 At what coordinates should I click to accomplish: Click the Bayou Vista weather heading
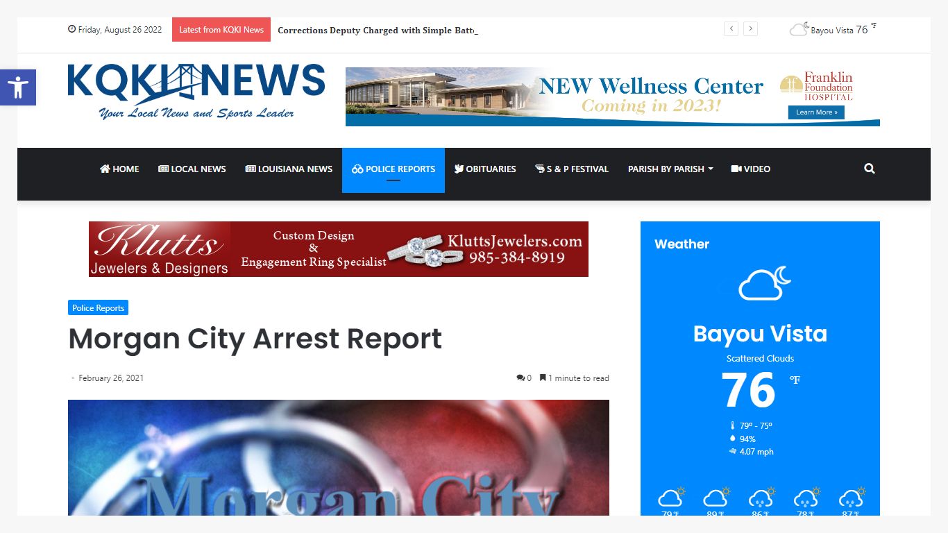[x=760, y=334]
